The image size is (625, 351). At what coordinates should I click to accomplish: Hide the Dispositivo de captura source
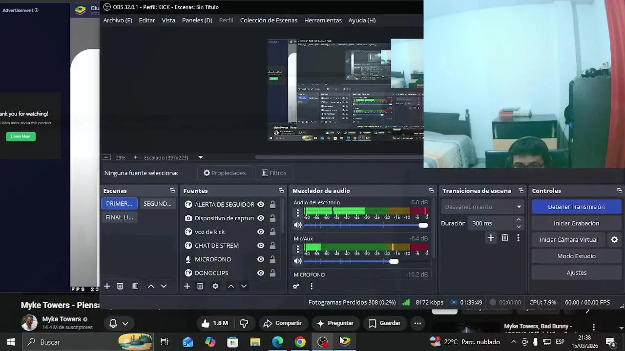point(261,218)
